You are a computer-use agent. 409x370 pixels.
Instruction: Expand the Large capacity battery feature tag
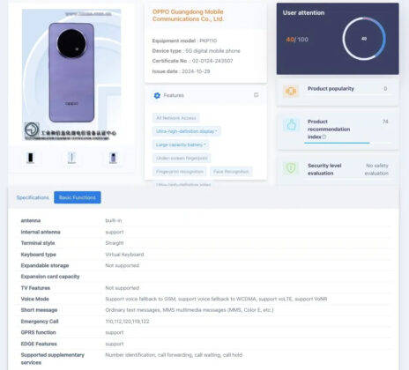click(181, 144)
